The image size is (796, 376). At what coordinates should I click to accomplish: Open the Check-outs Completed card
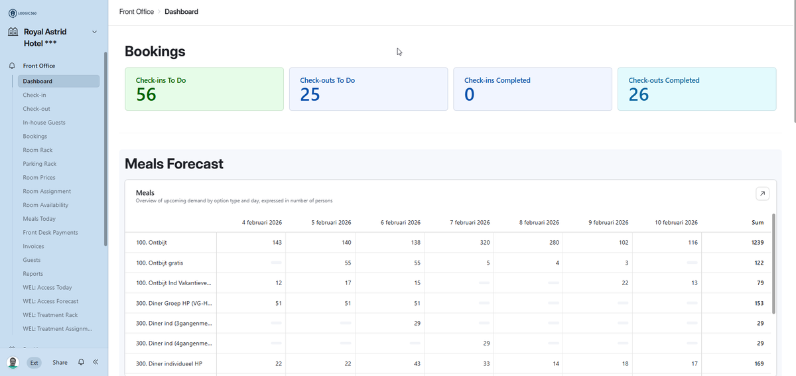[x=696, y=89]
